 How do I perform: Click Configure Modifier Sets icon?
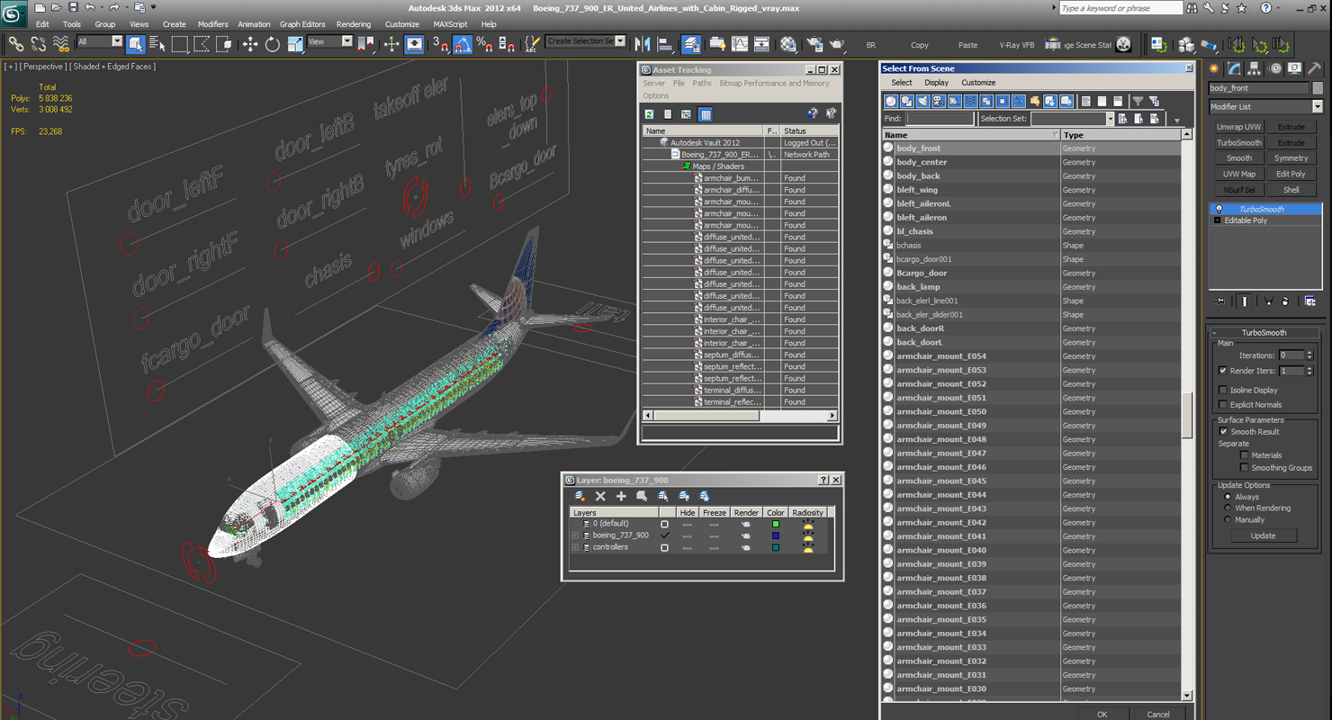coord(1310,301)
